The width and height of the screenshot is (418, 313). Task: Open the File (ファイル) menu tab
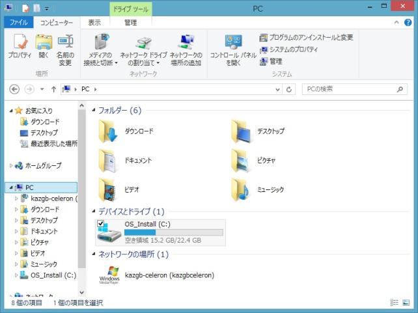click(19, 23)
